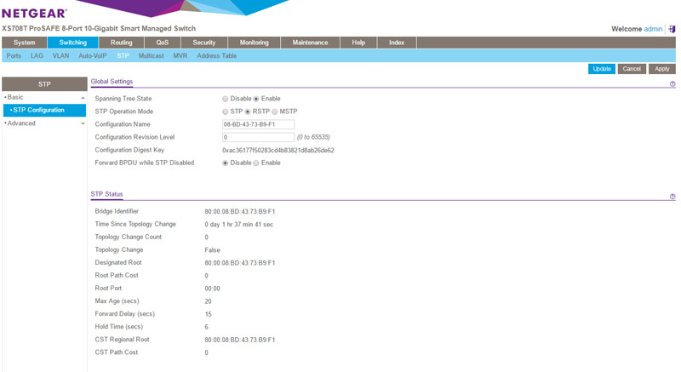Click the NETGEAR logo
Screen dimensions: 681x372
pyautogui.click(x=34, y=13)
